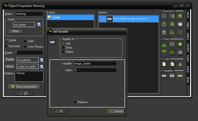This screenshot has height=121, width=198.
Task: Open the parent object selection menu
Action: coord(42,60)
